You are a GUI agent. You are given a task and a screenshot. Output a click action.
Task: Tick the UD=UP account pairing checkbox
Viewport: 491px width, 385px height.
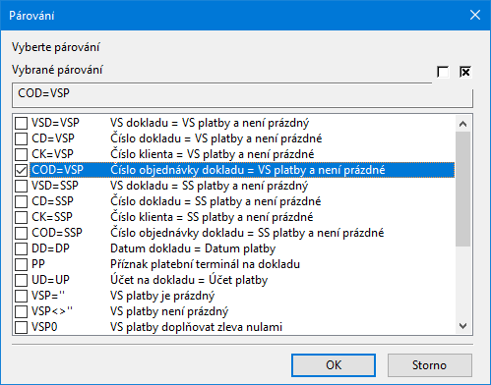pyautogui.click(x=22, y=281)
